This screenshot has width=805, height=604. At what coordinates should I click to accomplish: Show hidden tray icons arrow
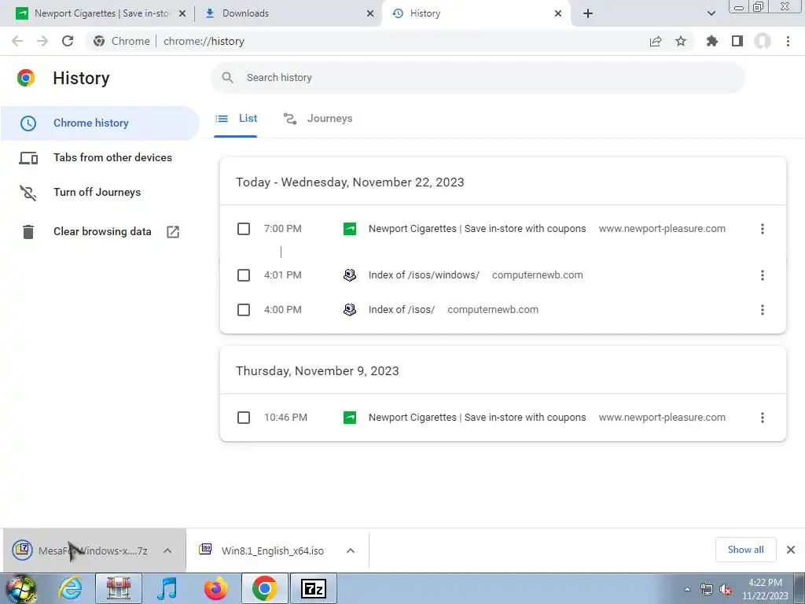coord(687,589)
